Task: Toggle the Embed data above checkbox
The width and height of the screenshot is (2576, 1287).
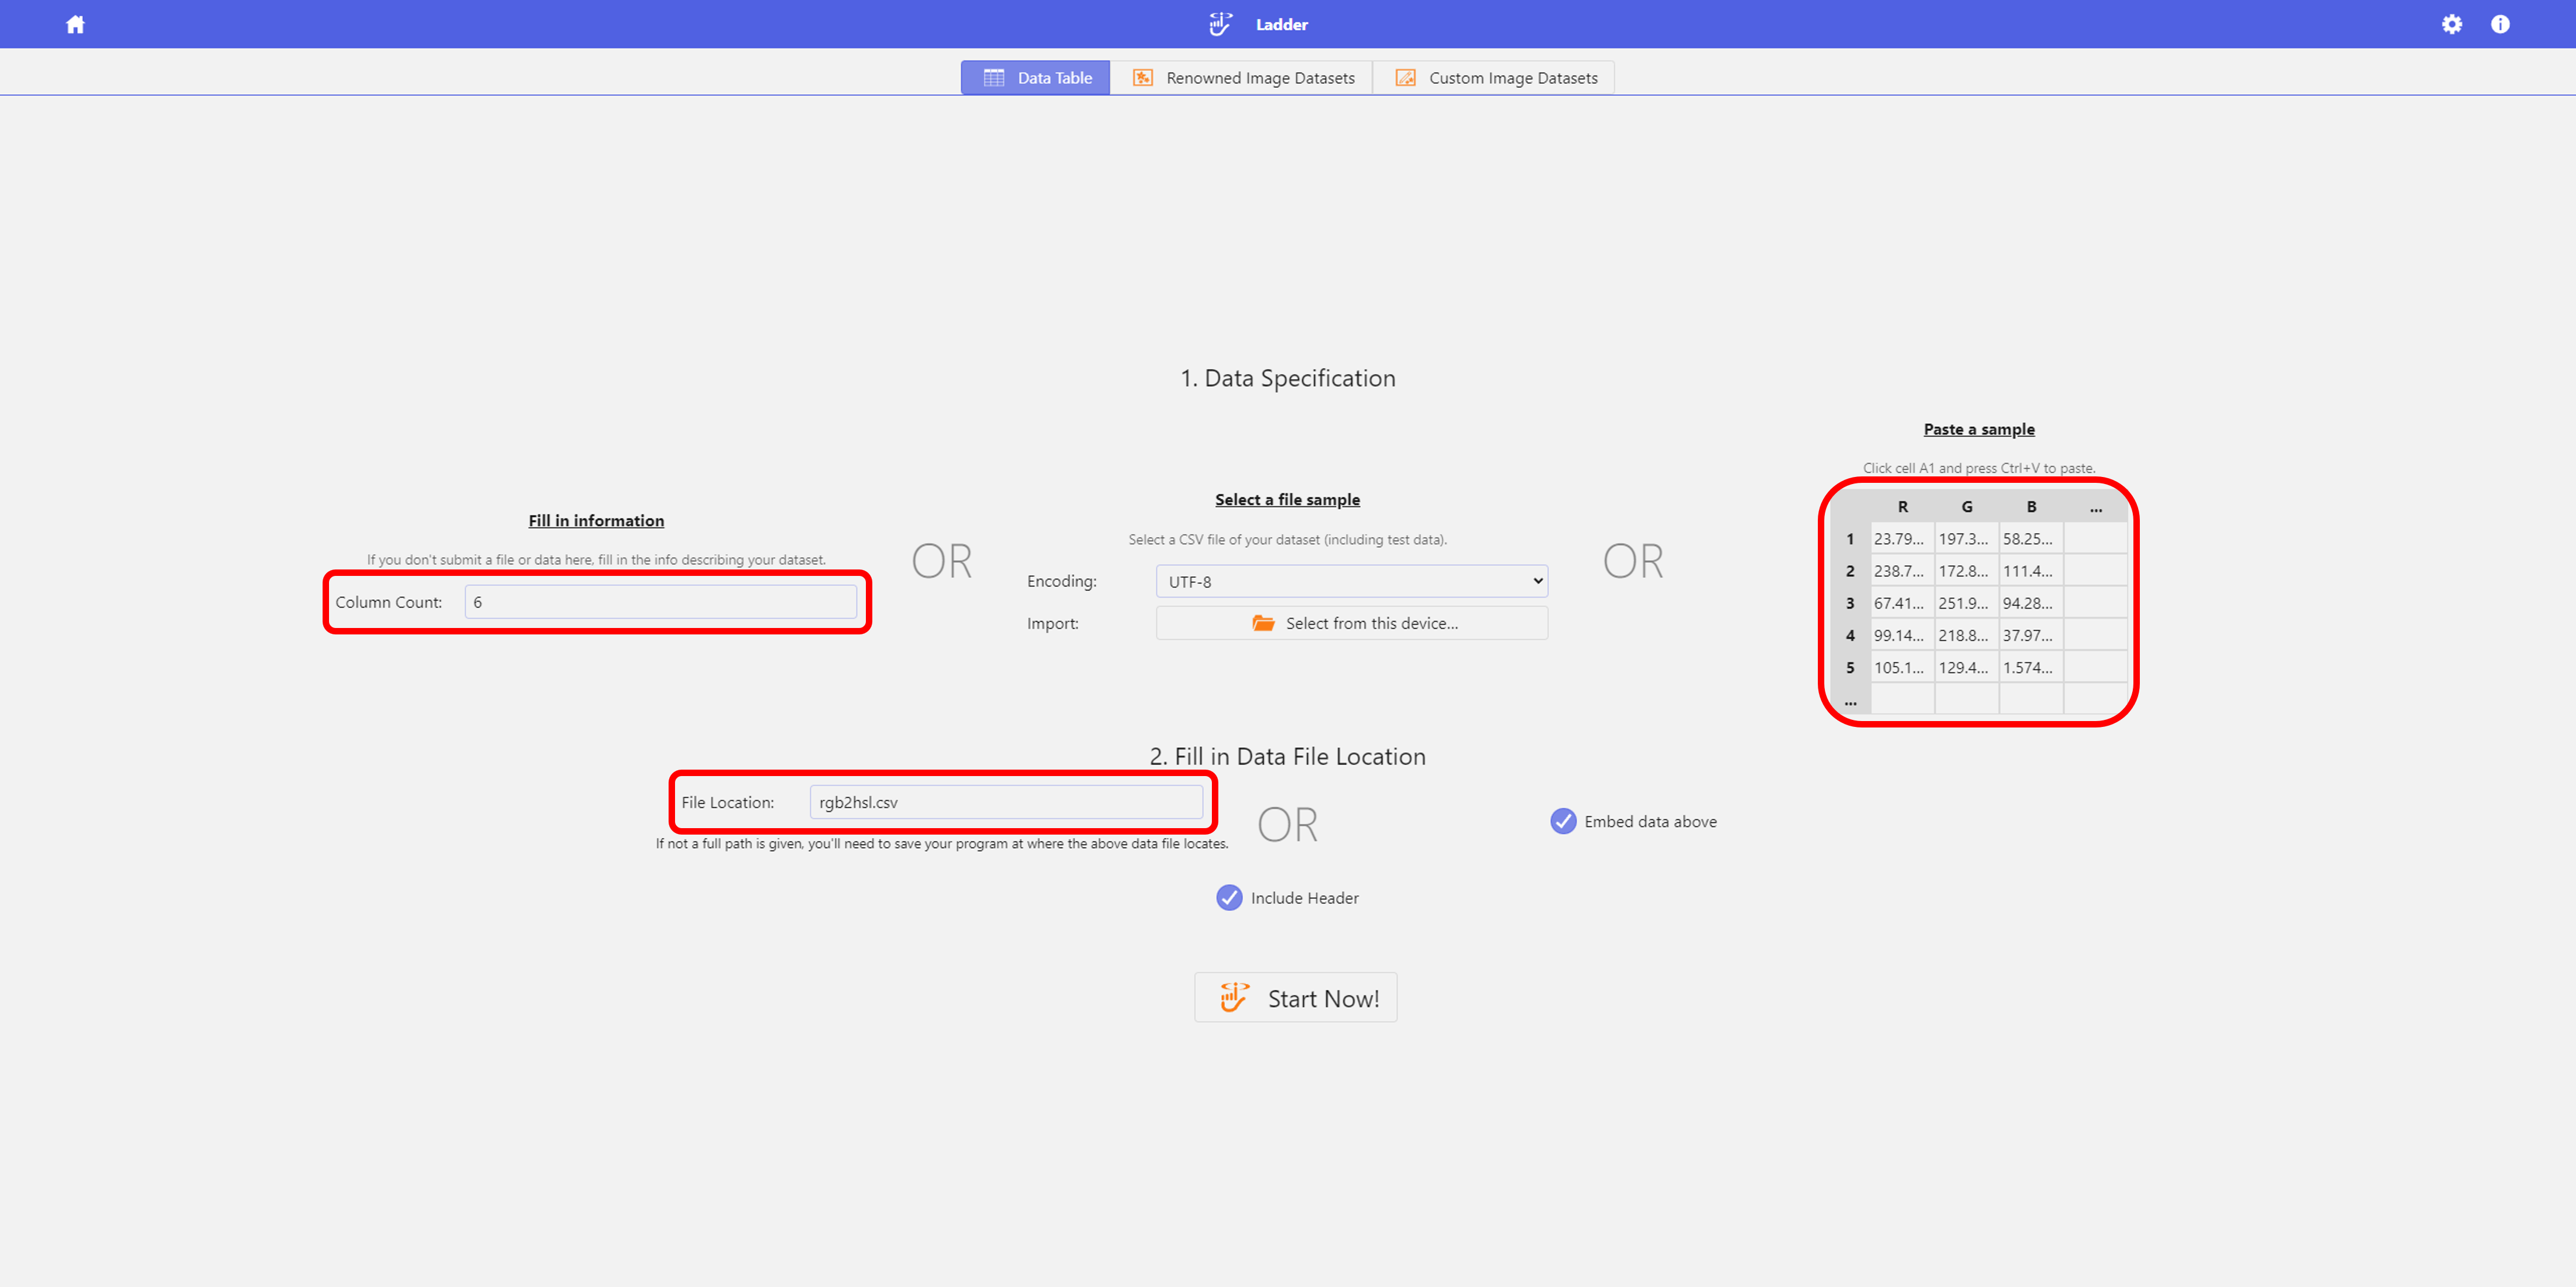Action: click(x=1563, y=821)
